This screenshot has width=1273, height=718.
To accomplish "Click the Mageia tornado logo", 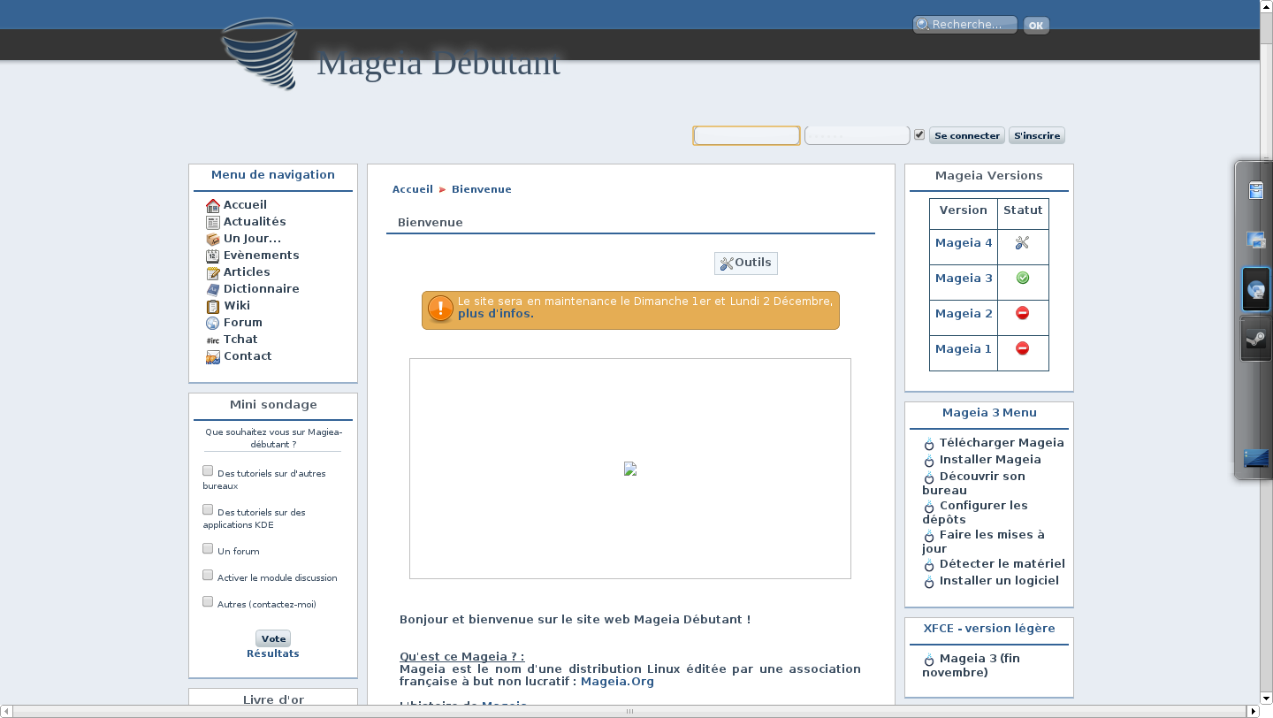I will tap(258, 53).
